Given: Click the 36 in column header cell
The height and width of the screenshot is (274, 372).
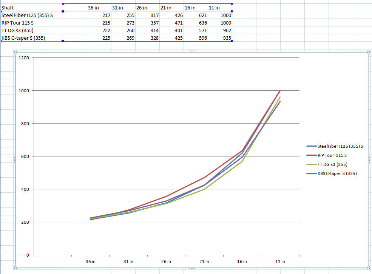Looking at the screenshot, I should tap(99, 8).
